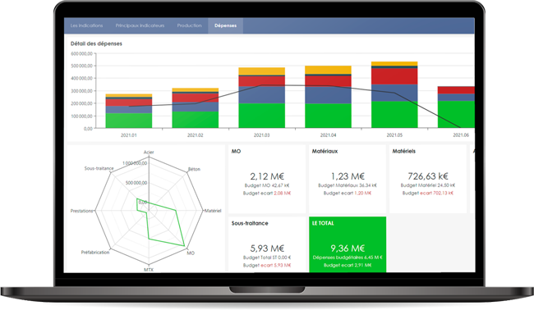Click the 600 000,00 y-axis value

81,53
